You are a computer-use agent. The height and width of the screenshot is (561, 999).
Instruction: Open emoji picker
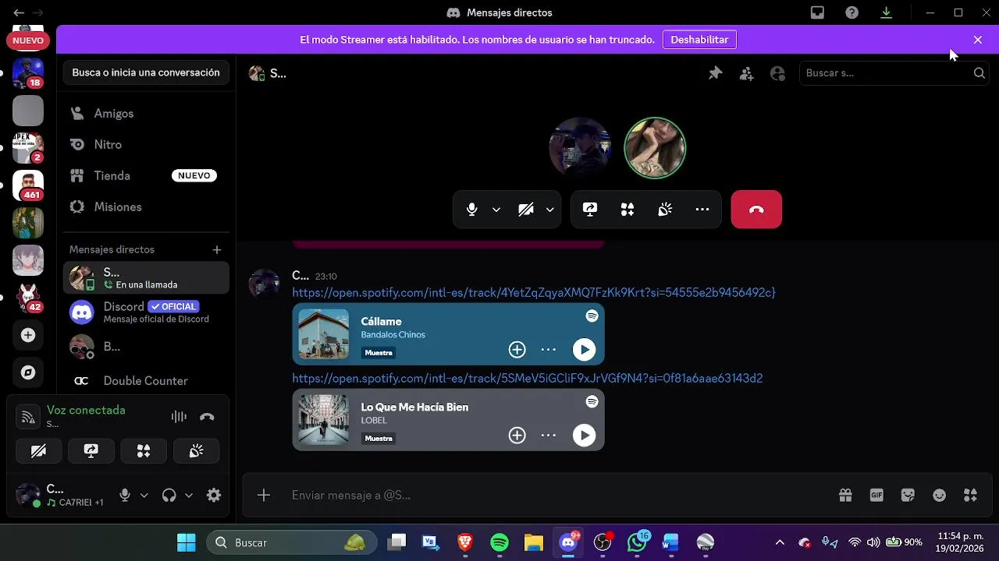(x=940, y=496)
